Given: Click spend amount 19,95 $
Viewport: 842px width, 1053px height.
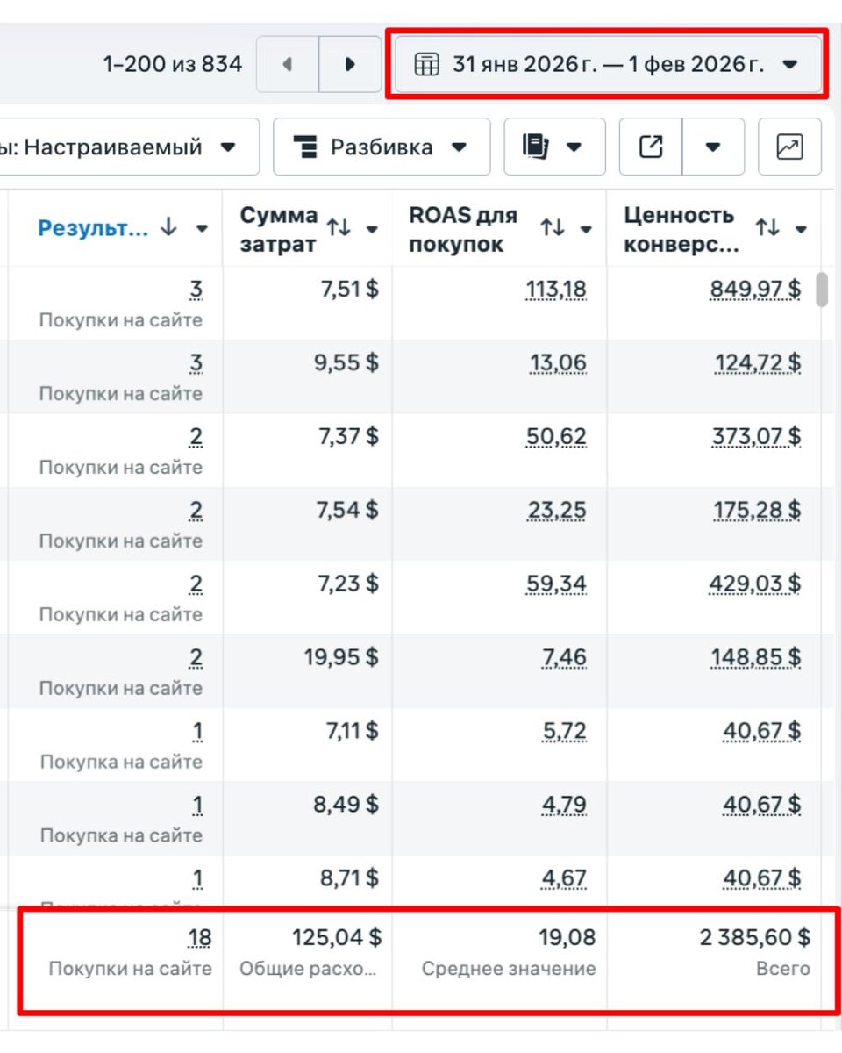Looking at the screenshot, I should coord(342,658).
